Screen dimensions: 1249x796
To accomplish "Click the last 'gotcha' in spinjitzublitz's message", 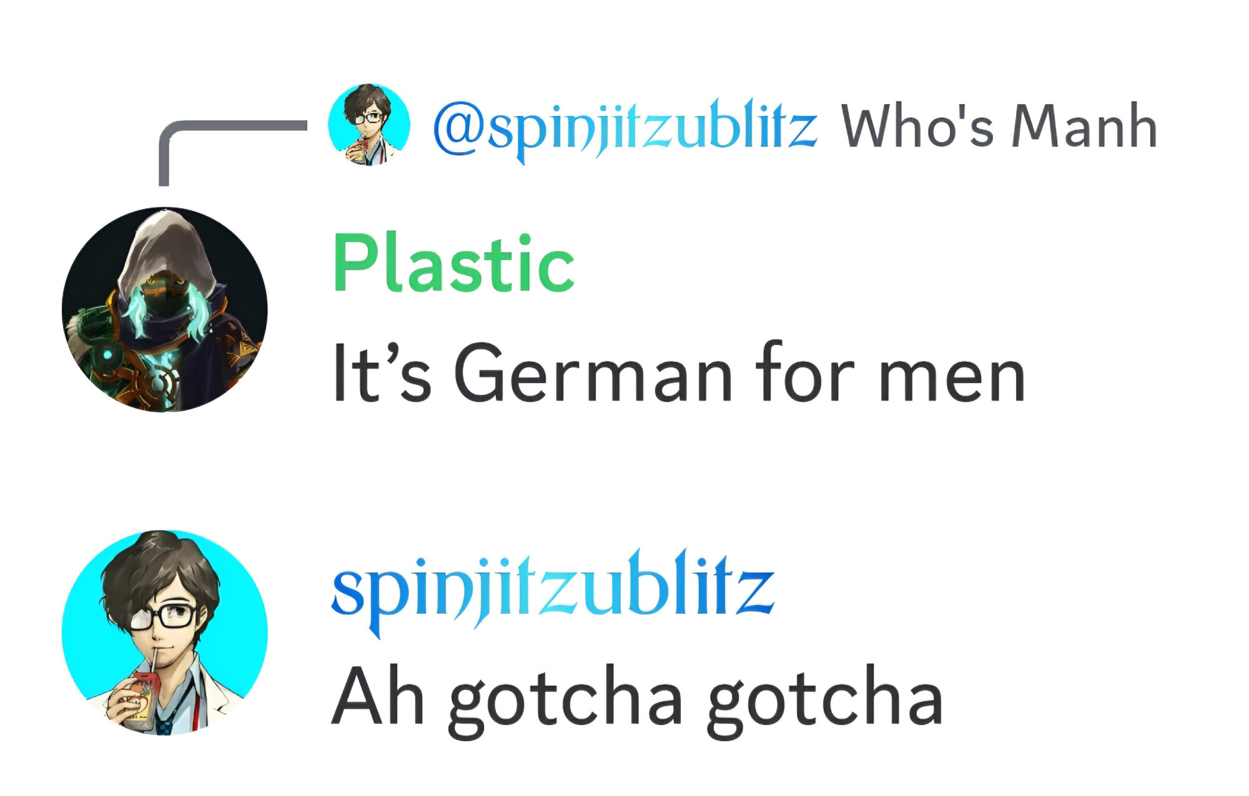I will (x=824, y=700).
